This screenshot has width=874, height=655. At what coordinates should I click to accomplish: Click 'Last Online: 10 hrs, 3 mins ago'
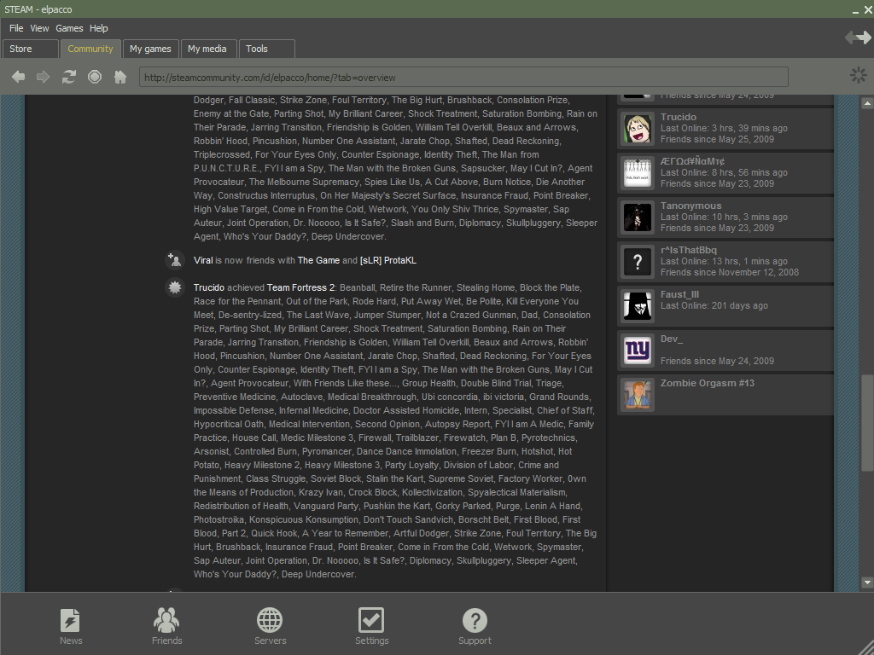click(x=724, y=217)
